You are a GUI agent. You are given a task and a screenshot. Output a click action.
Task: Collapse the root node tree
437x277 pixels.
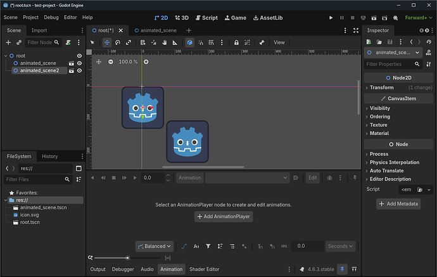coord(6,56)
